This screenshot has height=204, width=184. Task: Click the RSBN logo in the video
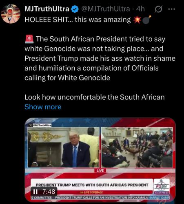(x=162, y=186)
